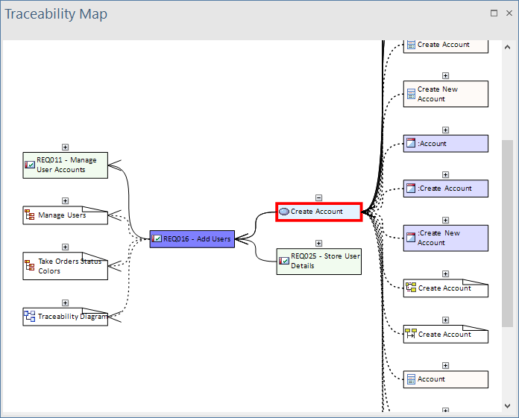This screenshot has height=418, width=519.
Task: Close the Traceability Map window
Action: click(x=509, y=13)
